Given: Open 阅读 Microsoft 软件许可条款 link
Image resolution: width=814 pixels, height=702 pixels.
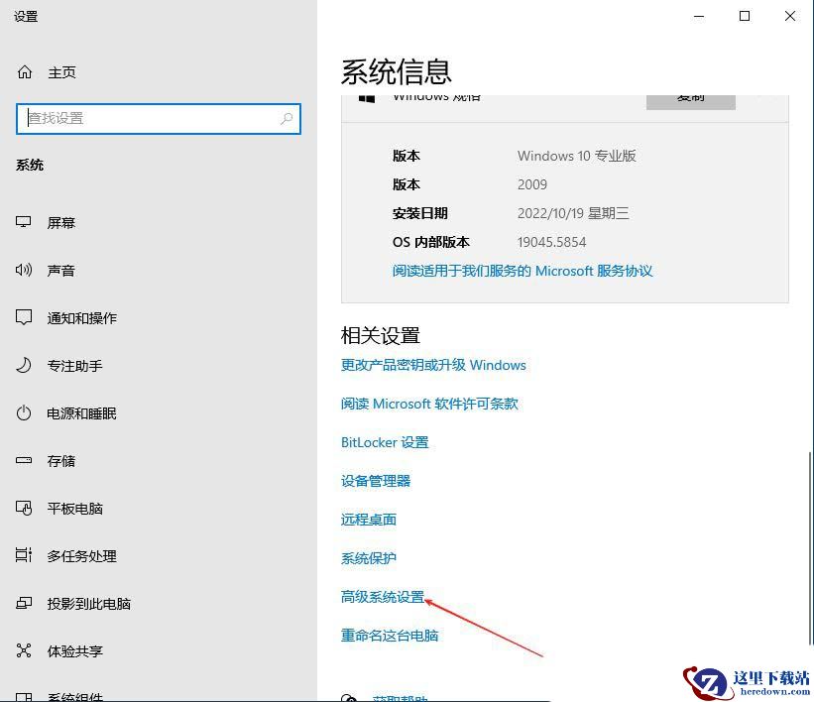Looking at the screenshot, I should click(x=430, y=404).
